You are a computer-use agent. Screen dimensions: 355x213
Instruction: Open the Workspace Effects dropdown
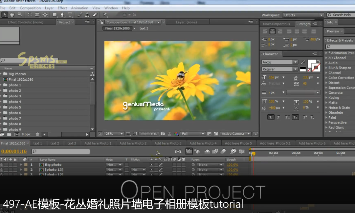pos(303,15)
